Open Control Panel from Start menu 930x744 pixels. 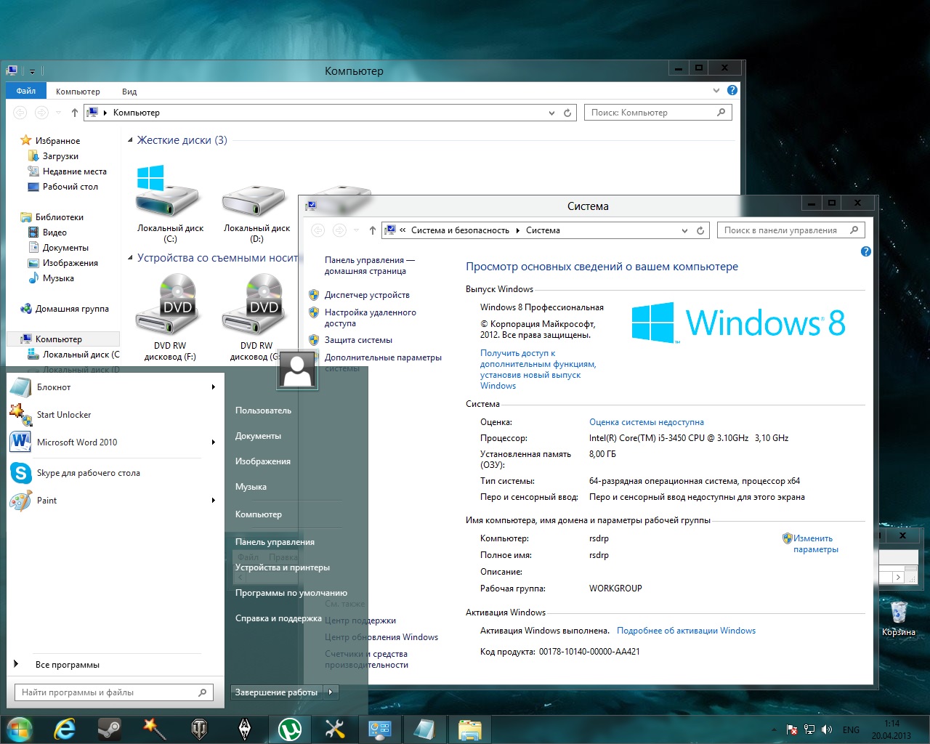(x=275, y=542)
